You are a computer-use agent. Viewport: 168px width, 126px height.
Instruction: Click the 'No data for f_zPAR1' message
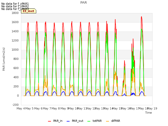(x=15, y=4)
